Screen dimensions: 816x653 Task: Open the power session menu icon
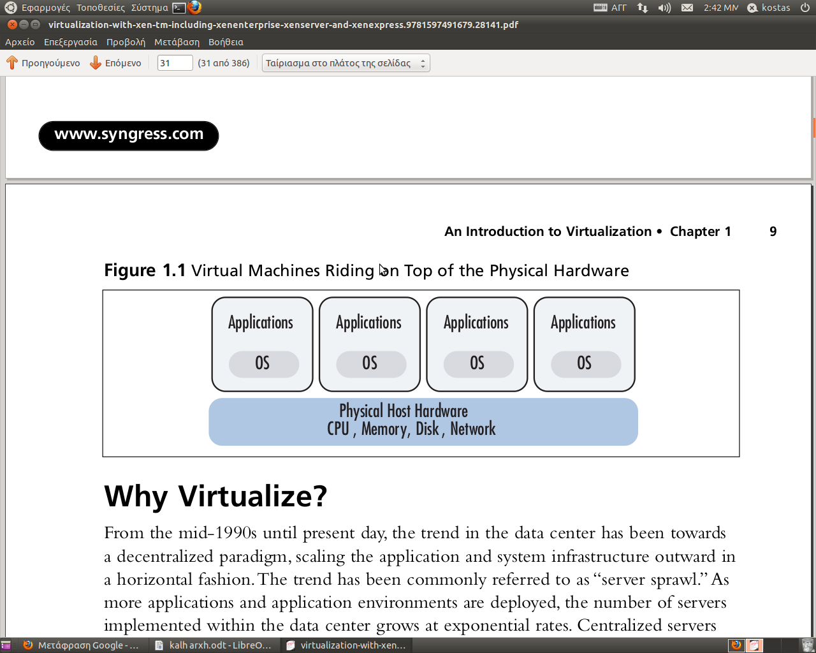point(805,8)
